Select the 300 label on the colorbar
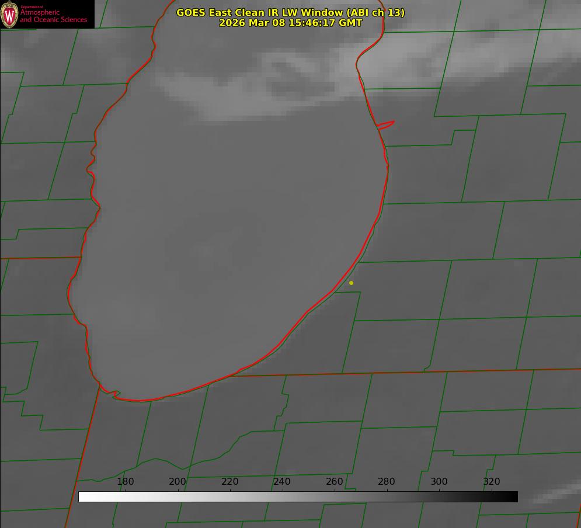The image size is (581, 528). [x=439, y=482]
